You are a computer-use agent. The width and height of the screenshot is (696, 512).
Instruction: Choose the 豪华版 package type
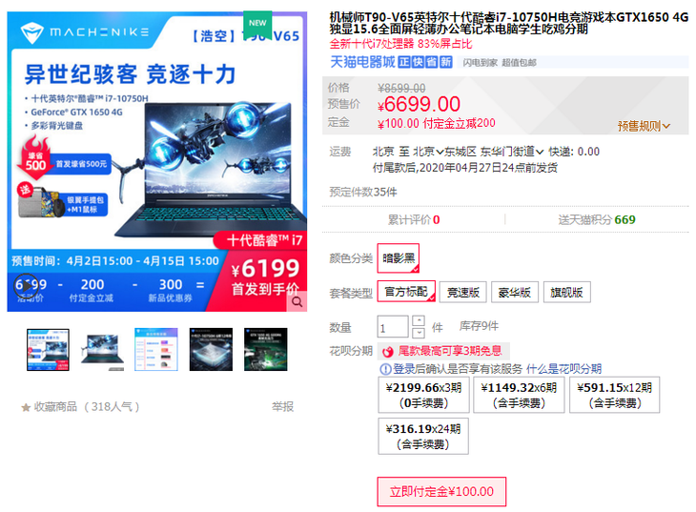[515, 292]
